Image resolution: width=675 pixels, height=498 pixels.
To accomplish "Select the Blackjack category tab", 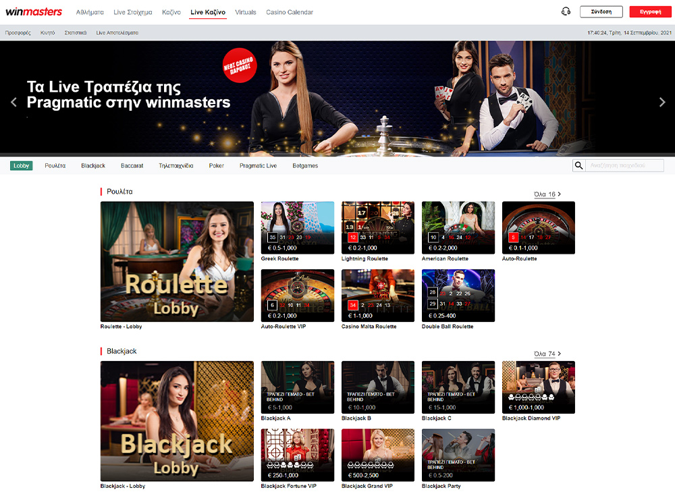I will click(x=93, y=166).
